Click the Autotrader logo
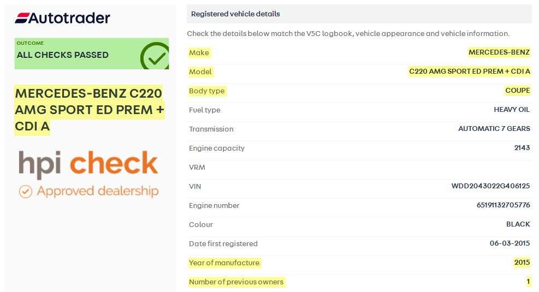This screenshot has width=539, height=292. pos(63,18)
